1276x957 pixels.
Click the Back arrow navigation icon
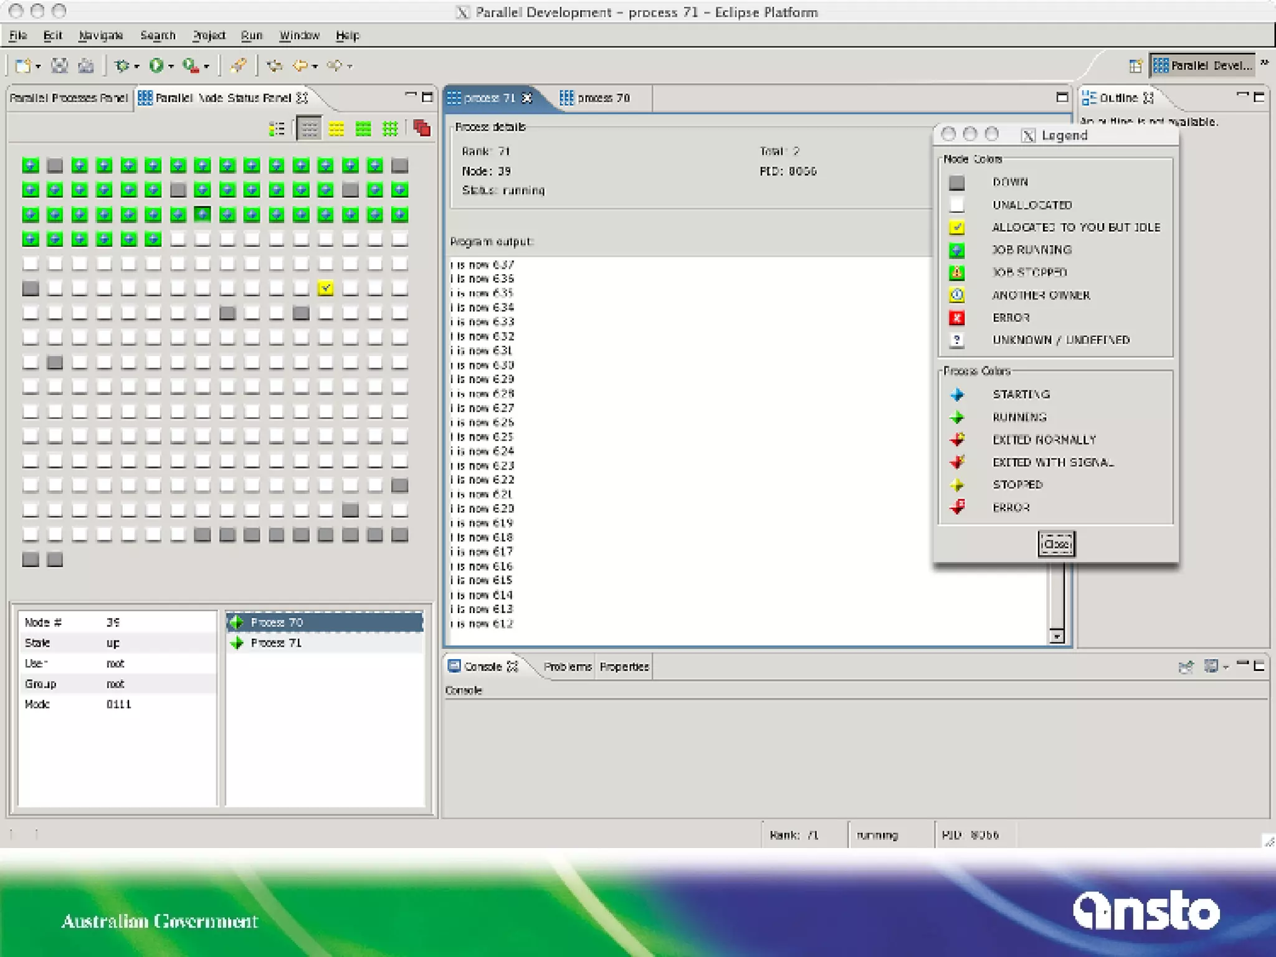point(301,65)
